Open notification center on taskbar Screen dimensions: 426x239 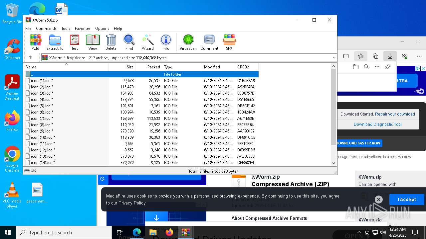point(415,232)
